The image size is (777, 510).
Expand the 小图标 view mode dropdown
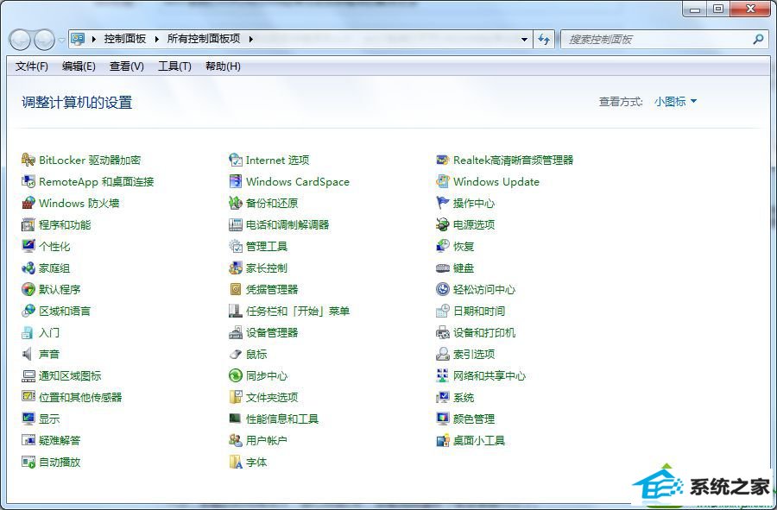tap(675, 102)
